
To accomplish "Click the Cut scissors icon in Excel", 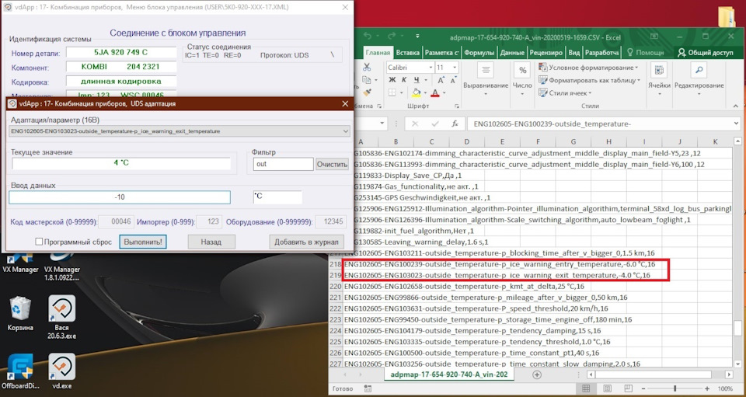I will [366, 67].
